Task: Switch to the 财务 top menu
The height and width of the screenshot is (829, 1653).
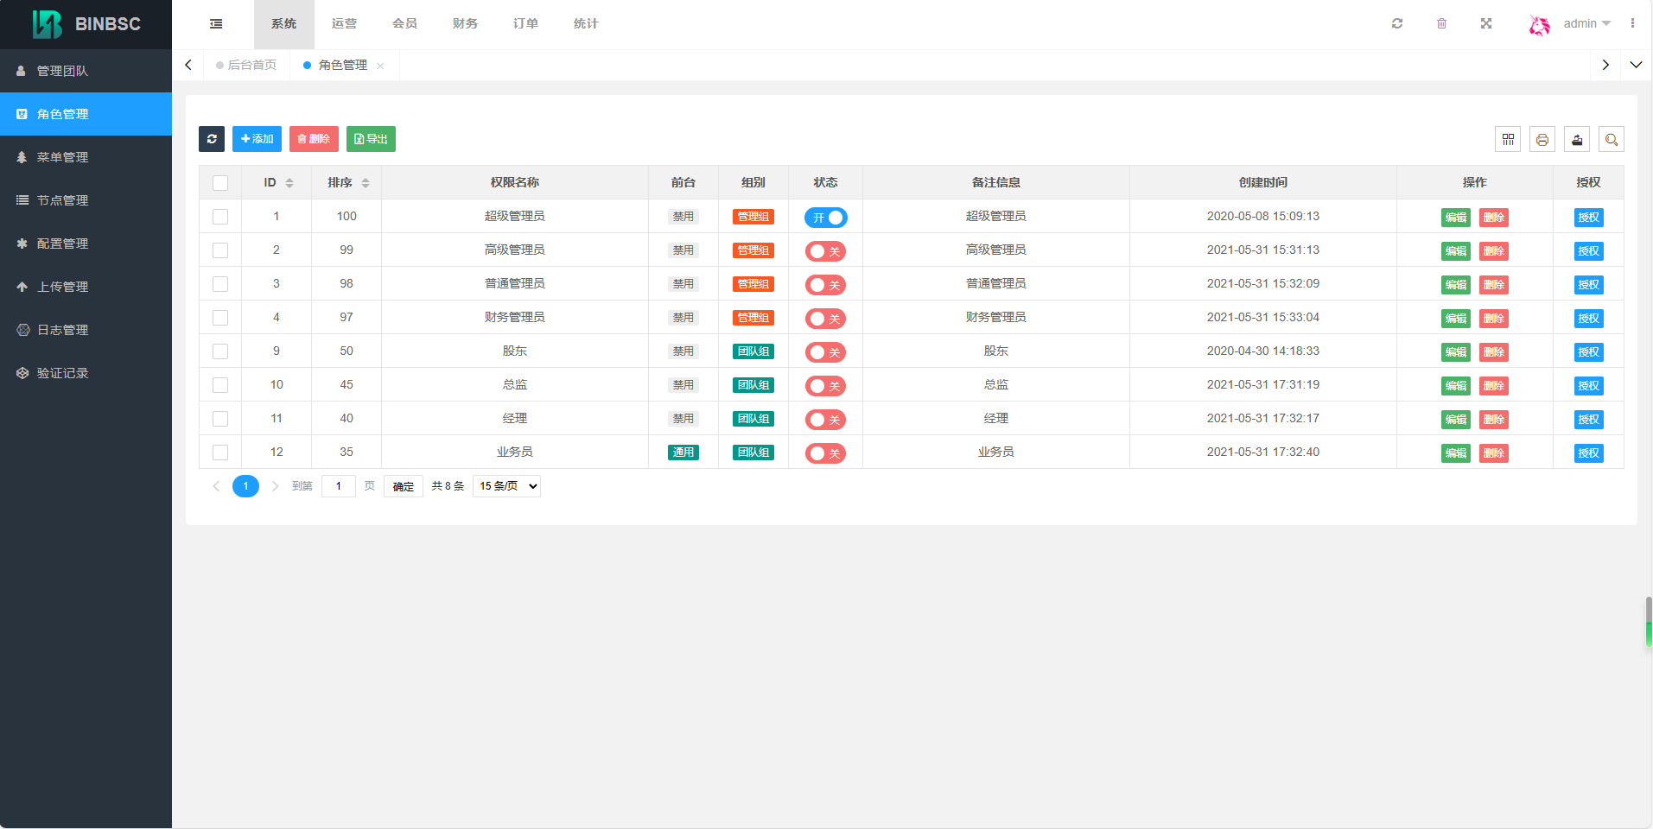Action: [465, 24]
